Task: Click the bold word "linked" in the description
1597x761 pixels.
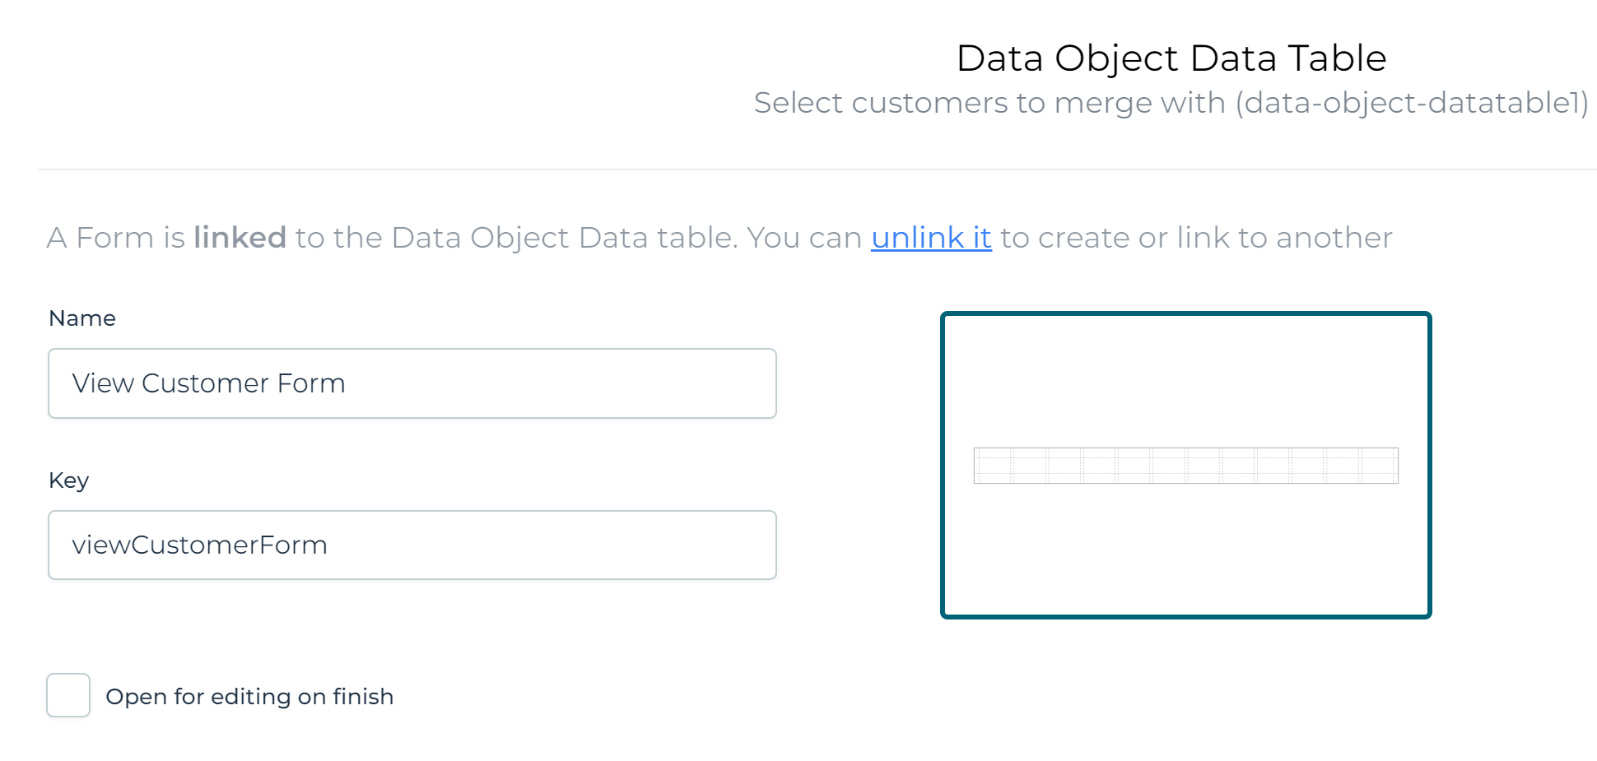Action: pyautogui.click(x=239, y=238)
